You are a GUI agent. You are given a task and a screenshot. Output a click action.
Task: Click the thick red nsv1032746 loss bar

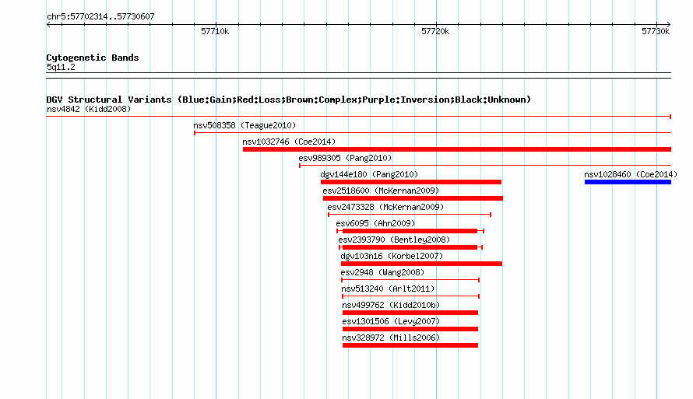coord(457,149)
